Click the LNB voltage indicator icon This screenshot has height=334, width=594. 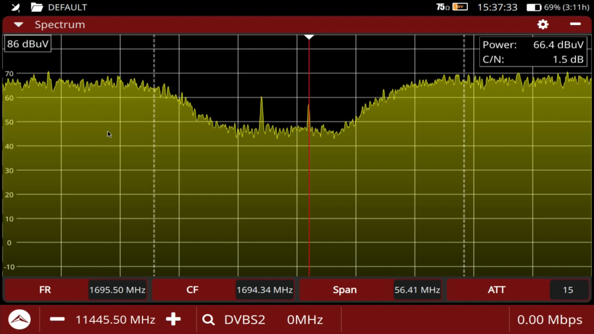point(460,7)
